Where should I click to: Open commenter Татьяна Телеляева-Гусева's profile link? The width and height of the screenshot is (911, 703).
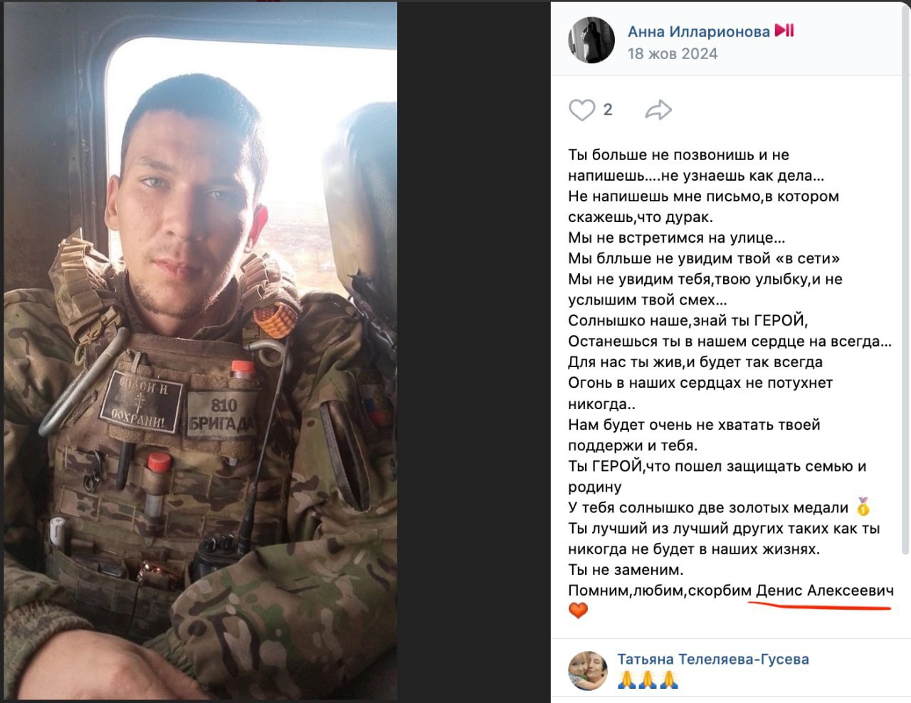point(713,659)
